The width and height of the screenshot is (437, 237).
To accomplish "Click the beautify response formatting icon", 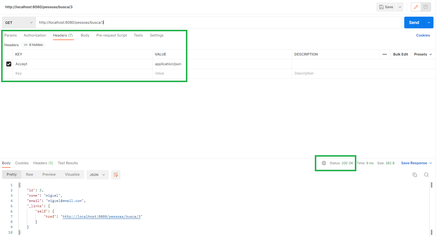I will 115,174.
